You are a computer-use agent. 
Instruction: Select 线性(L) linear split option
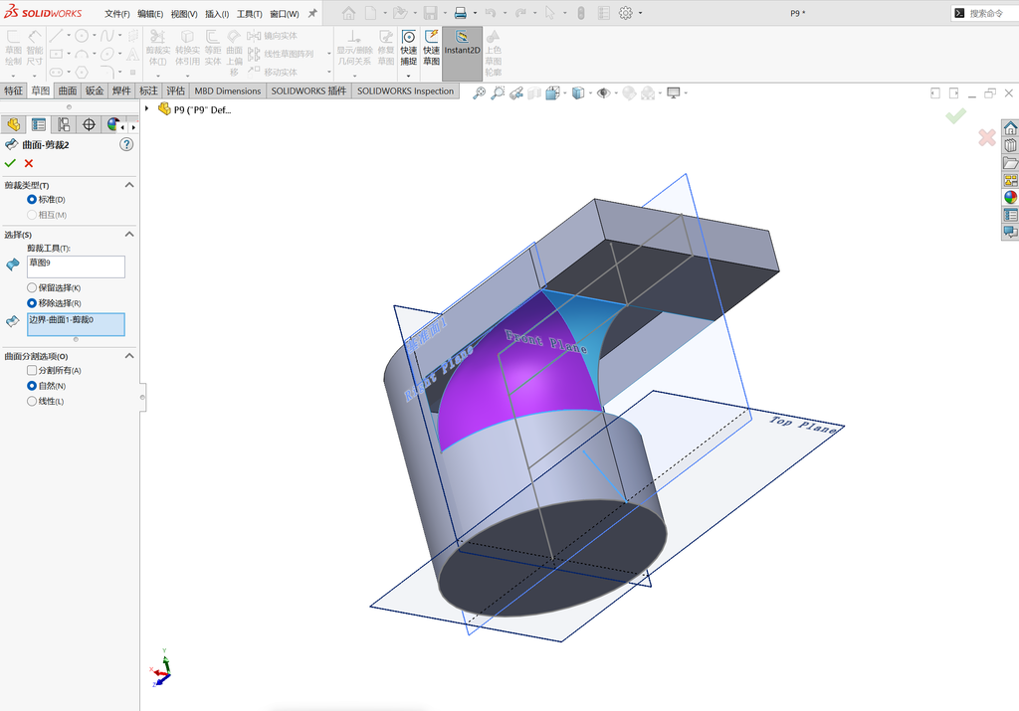[31, 402]
